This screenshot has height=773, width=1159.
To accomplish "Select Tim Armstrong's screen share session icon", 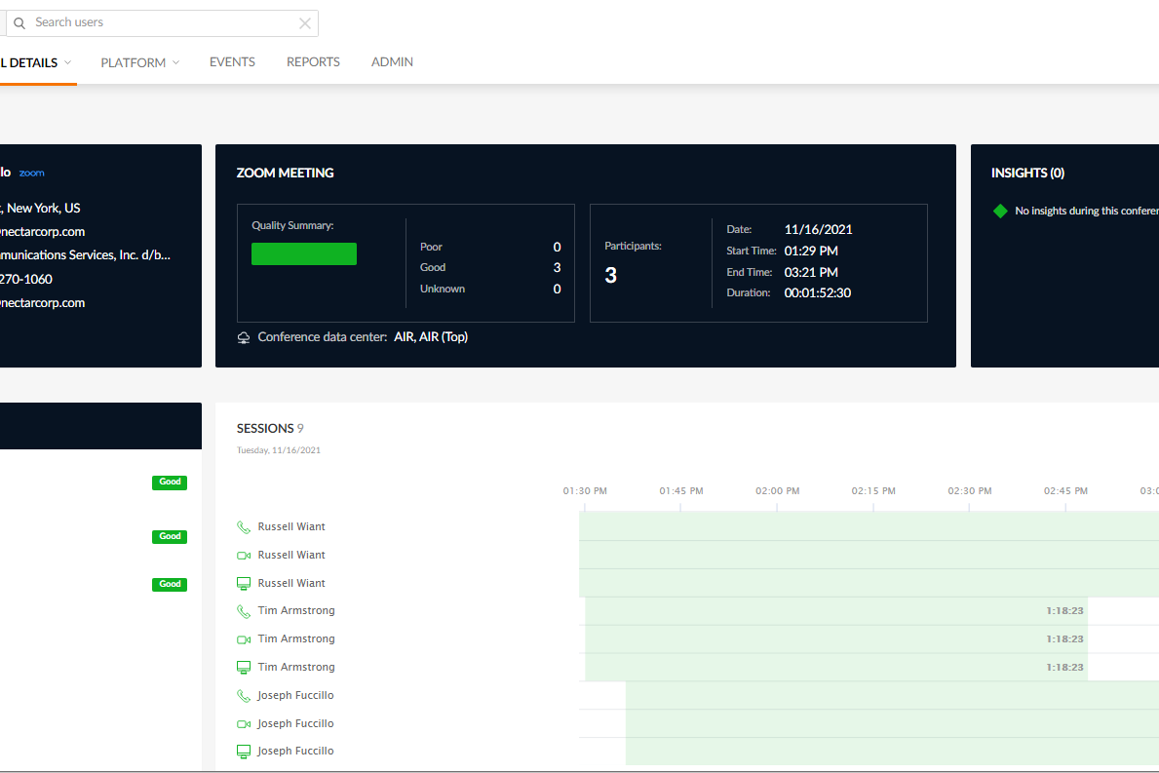I will (x=243, y=668).
